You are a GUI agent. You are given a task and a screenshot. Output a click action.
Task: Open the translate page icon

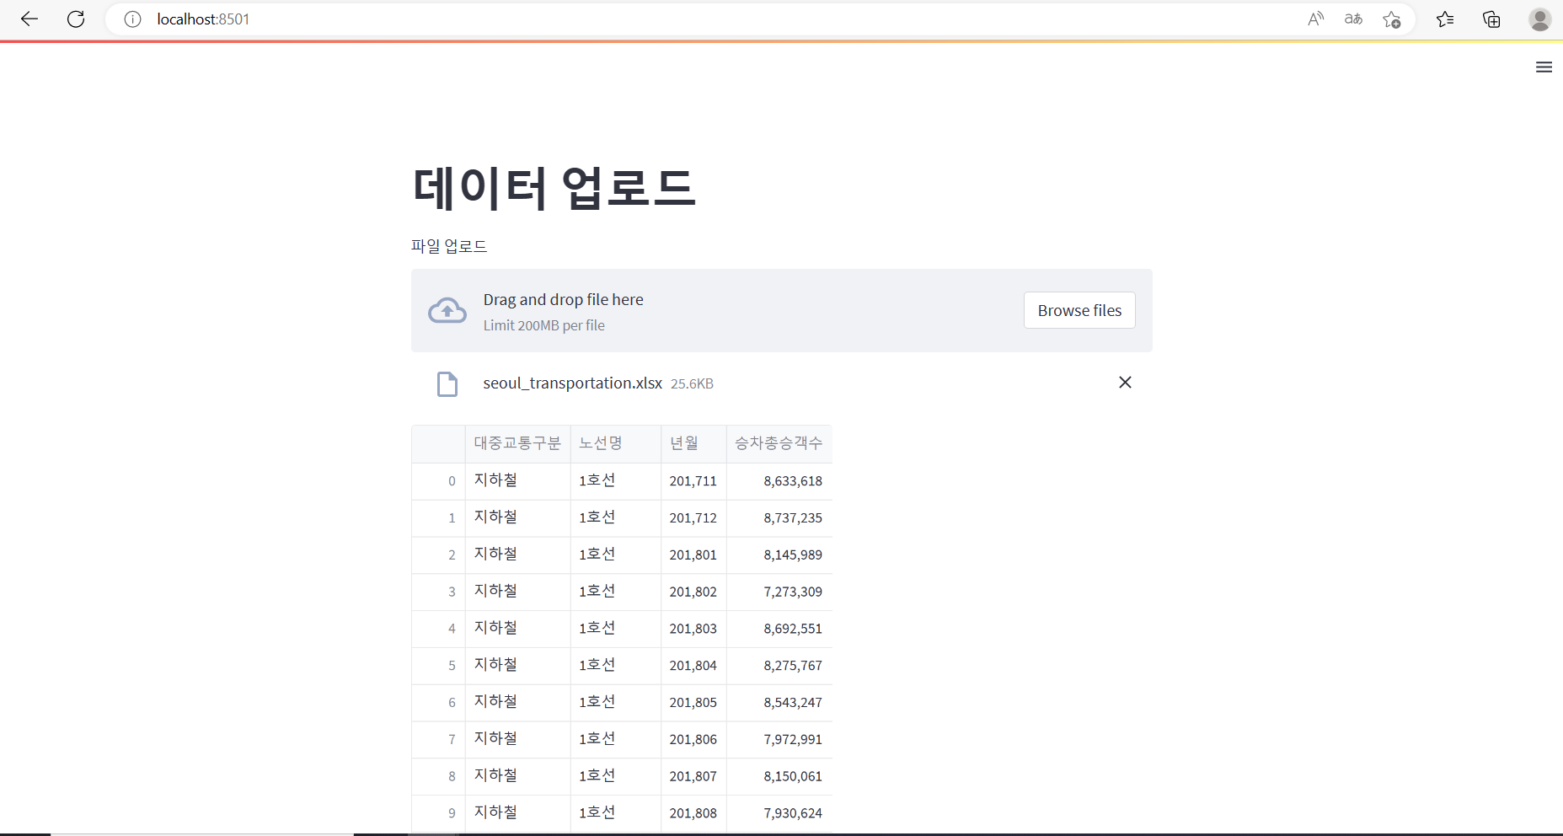[x=1353, y=19]
